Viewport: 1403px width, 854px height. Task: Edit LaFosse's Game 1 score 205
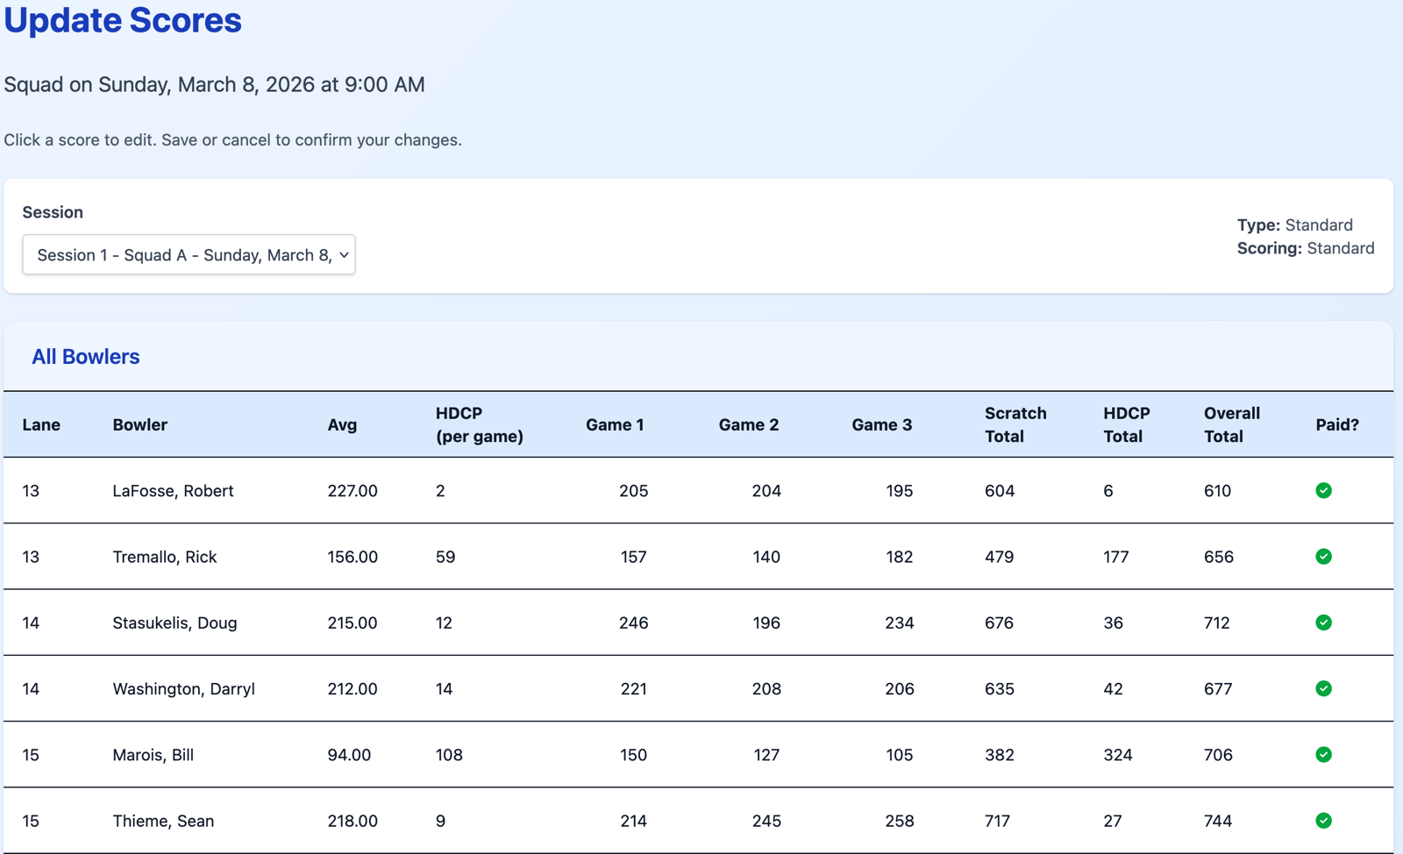coord(633,491)
